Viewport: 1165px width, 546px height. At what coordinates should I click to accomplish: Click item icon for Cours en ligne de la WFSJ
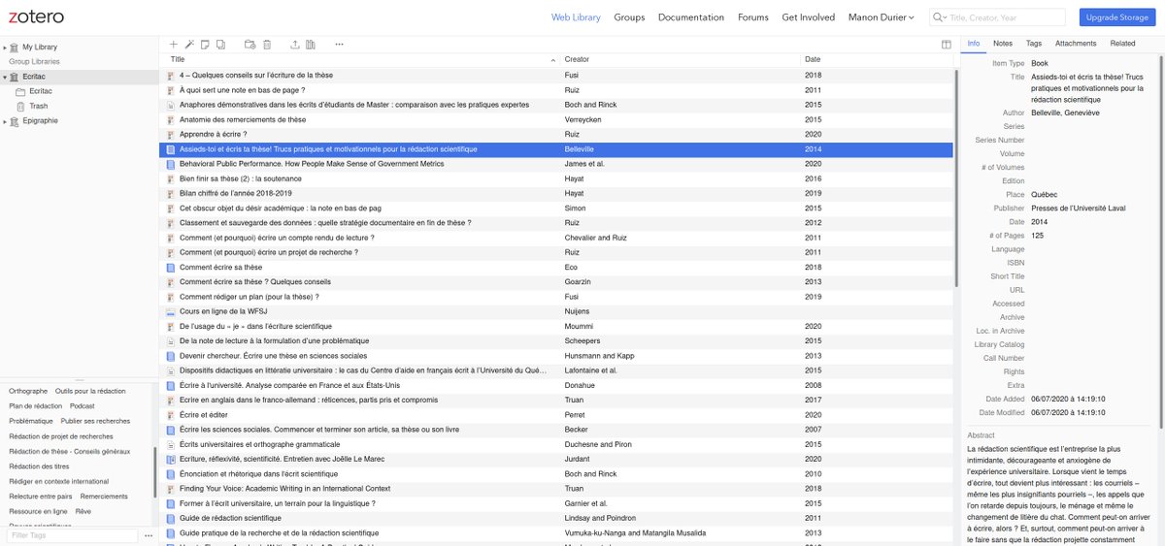pos(171,311)
